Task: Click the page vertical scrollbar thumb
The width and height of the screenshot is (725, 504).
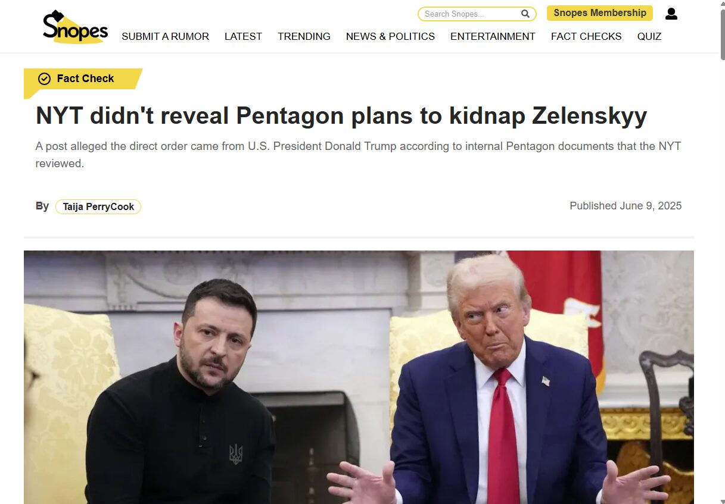Action: (x=721, y=35)
